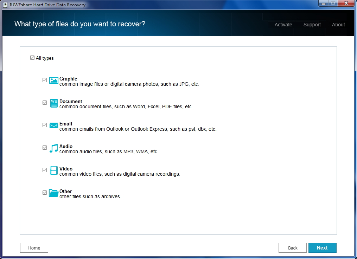Click the Video film strip icon
This screenshot has height=259, width=357.
pyautogui.click(x=53, y=170)
